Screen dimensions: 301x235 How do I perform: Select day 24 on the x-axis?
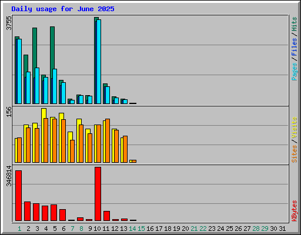tap(220, 229)
